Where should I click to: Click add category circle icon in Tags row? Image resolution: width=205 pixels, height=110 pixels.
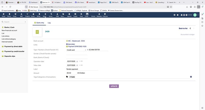click(191, 77)
